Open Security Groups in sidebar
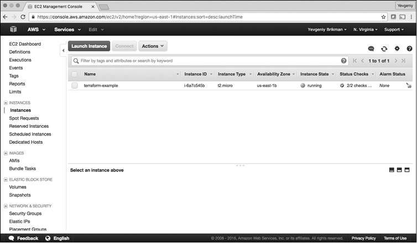This screenshot has height=243, width=417. coord(25,213)
